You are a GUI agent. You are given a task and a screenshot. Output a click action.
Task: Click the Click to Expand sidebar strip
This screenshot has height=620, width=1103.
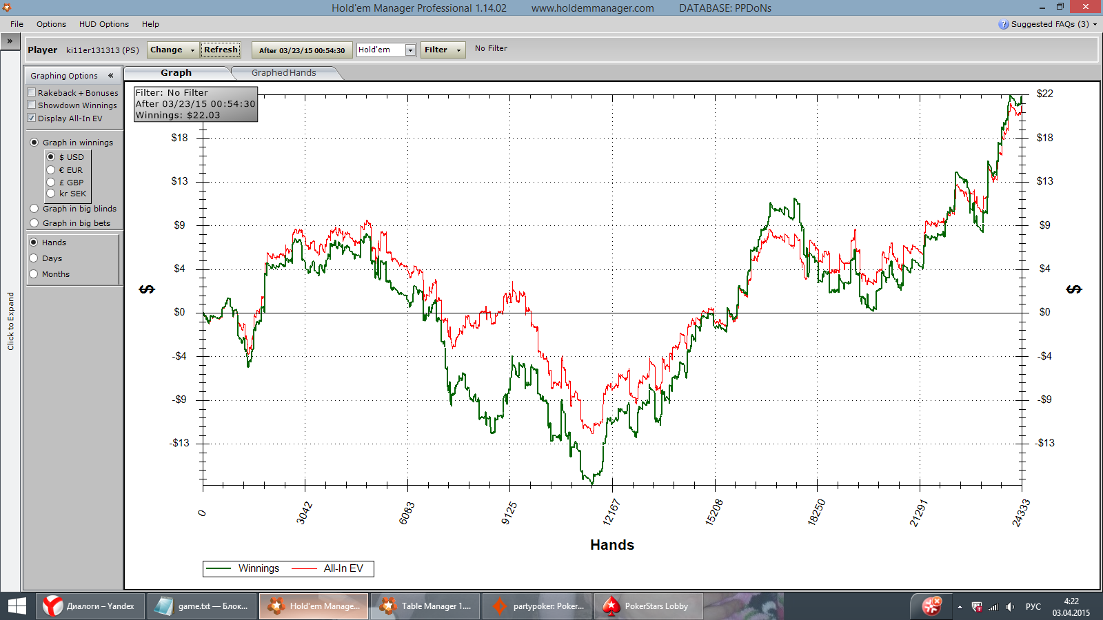pyautogui.click(x=10, y=321)
